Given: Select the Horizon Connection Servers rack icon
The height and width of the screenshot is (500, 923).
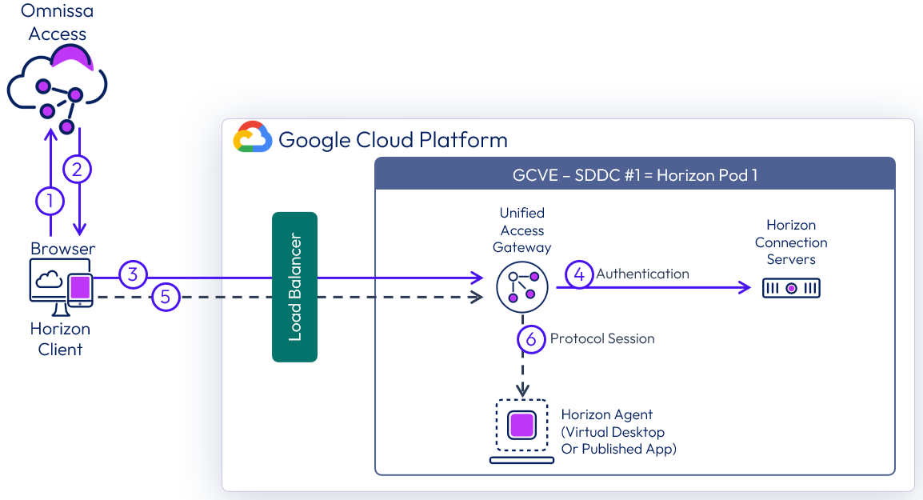Looking at the screenshot, I should point(790,287).
